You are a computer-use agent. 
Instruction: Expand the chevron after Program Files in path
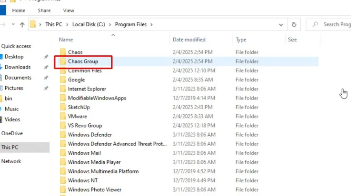pyautogui.click(x=151, y=24)
